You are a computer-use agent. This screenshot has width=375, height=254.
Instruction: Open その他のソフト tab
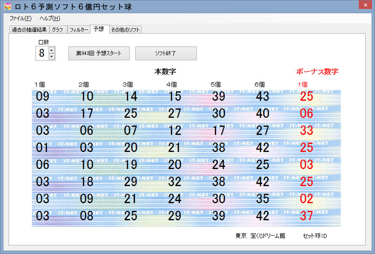coord(125,30)
